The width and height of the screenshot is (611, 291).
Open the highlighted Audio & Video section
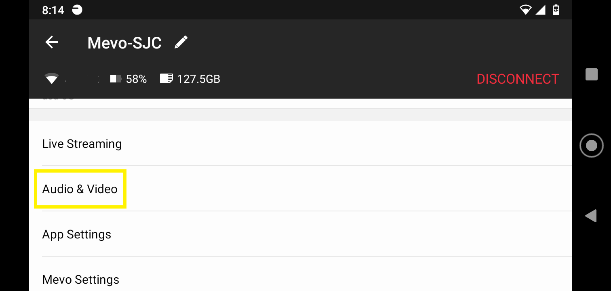pos(80,189)
